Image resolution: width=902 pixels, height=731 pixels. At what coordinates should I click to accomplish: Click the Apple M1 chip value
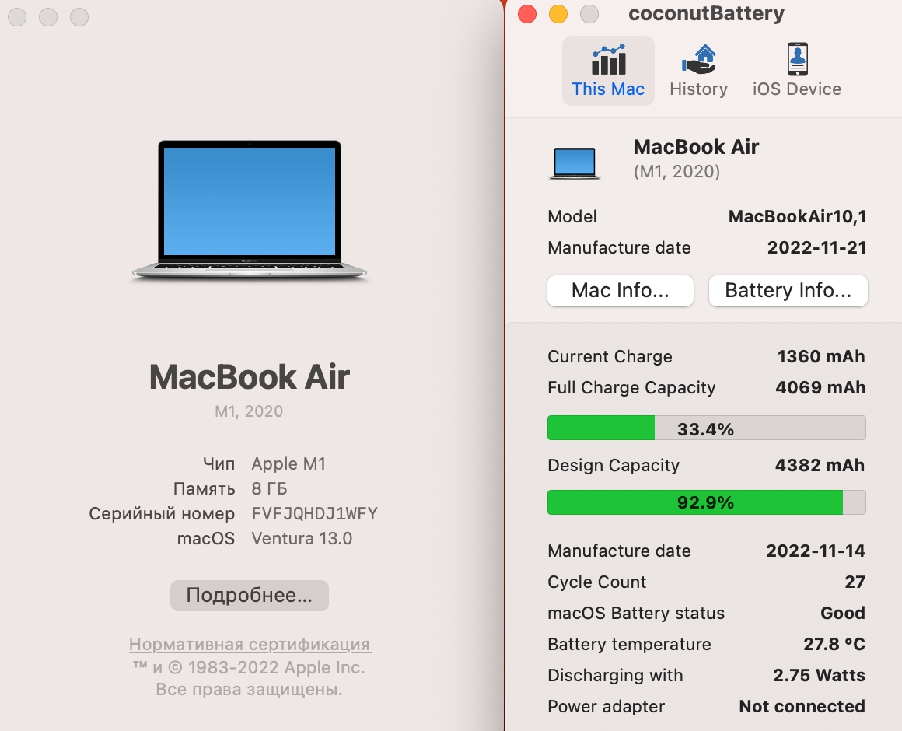[x=288, y=463]
